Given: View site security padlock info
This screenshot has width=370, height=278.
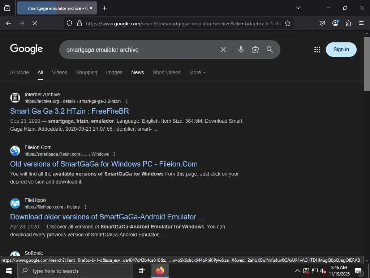Looking at the screenshot, I should tap(79, 23).
